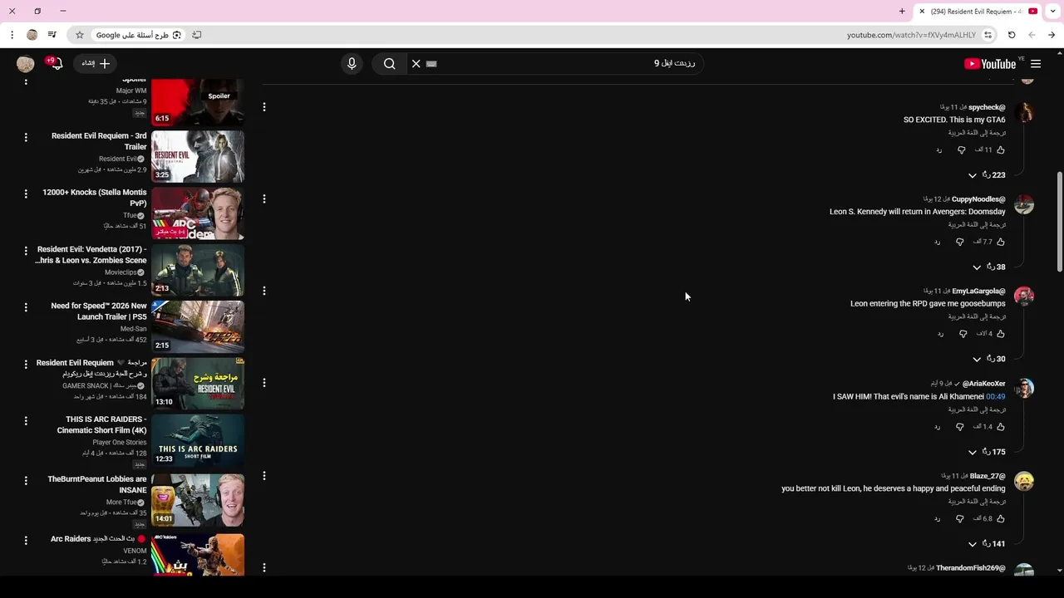The image size is (1064, 598).
Task: Expand 223 replies under spycheck comment
Action: [987, 175]
